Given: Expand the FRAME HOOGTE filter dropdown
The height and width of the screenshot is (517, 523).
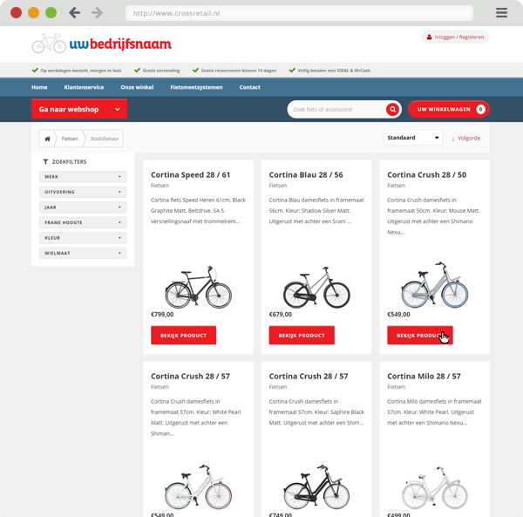Looking at the screenshot, I should click(x=83, y=222).
